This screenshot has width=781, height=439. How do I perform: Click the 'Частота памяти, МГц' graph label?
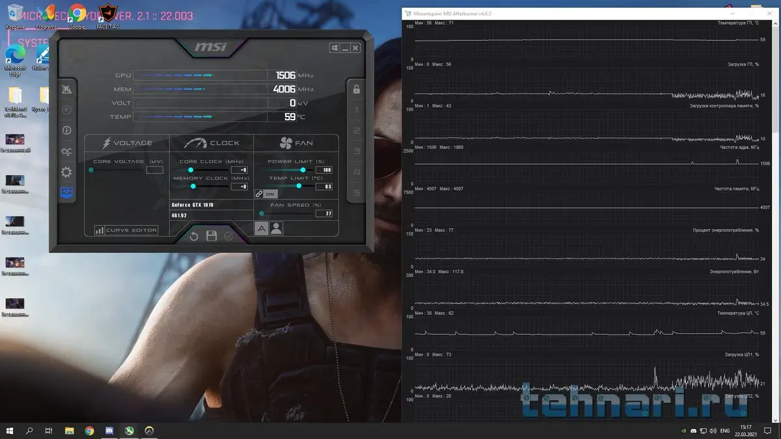coord(737,189)
